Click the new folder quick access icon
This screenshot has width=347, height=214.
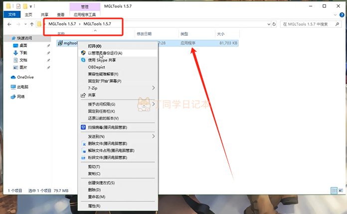pyautogui.click(x=25, y=6)
